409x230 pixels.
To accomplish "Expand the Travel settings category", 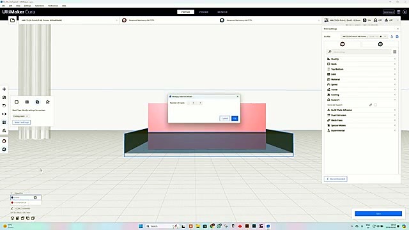I will pos(361,89).
